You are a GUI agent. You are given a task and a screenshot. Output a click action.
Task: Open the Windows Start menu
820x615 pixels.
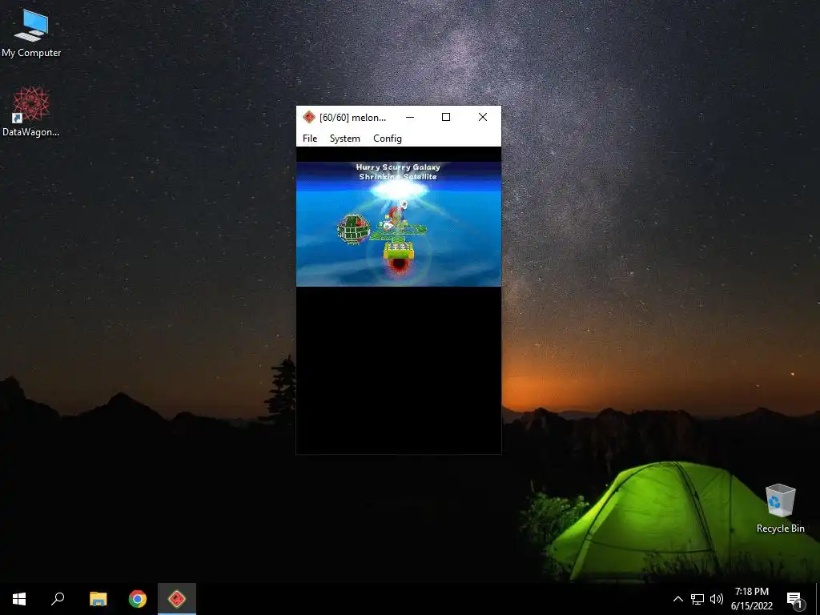pyautogui.click(x=19, y=599)
